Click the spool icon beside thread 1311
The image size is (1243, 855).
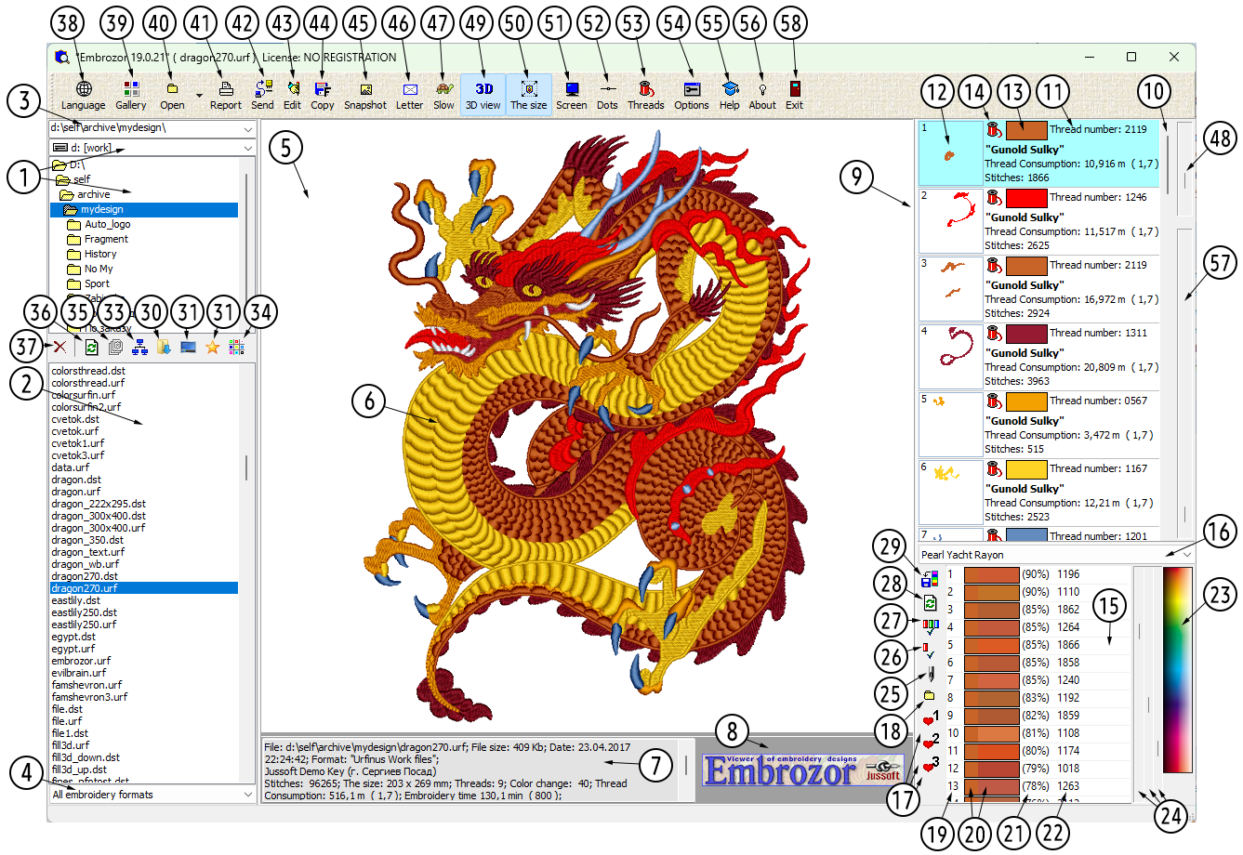coord(994,334)
